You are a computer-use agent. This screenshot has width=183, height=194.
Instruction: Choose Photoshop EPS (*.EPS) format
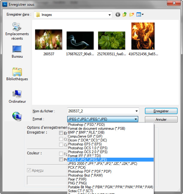(x=111, y=144)
